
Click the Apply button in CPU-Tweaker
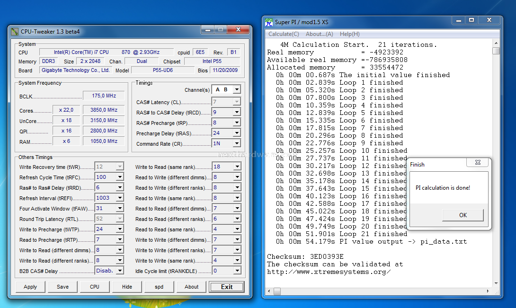tap(30, 287)
